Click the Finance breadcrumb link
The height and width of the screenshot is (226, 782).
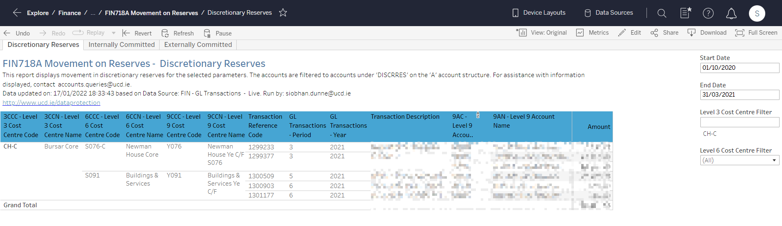click(x=69, y=13)
